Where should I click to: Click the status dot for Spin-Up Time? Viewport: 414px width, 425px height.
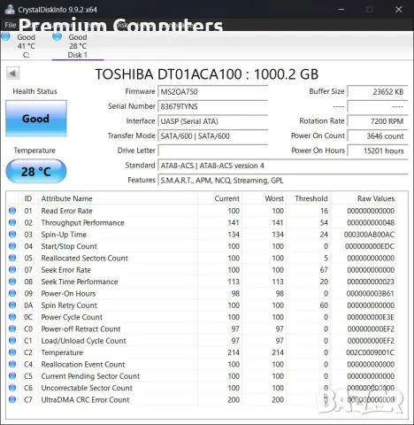(x=12, y=234)
